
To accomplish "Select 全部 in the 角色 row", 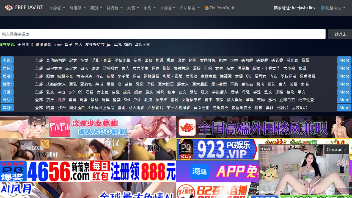I will 39,68.
